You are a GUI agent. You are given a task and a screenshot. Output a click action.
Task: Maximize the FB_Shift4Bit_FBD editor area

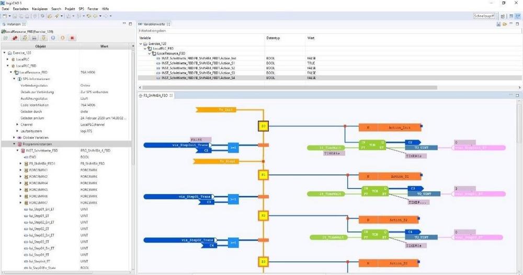click(x=517, y=95)
